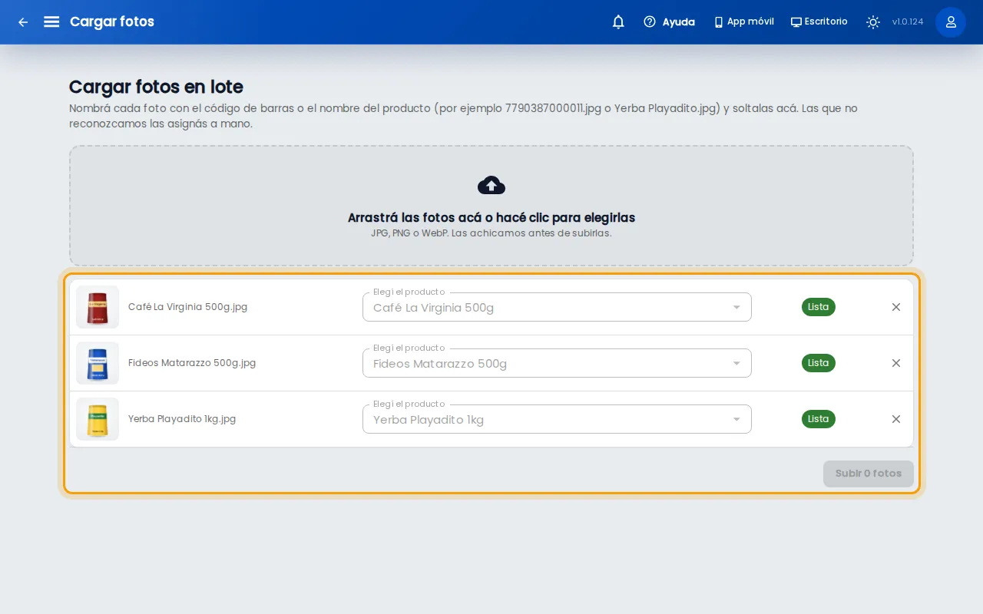983x614 pixels.
Task: Click the Cargar fotos header title
Action: (x=112, y=21)
